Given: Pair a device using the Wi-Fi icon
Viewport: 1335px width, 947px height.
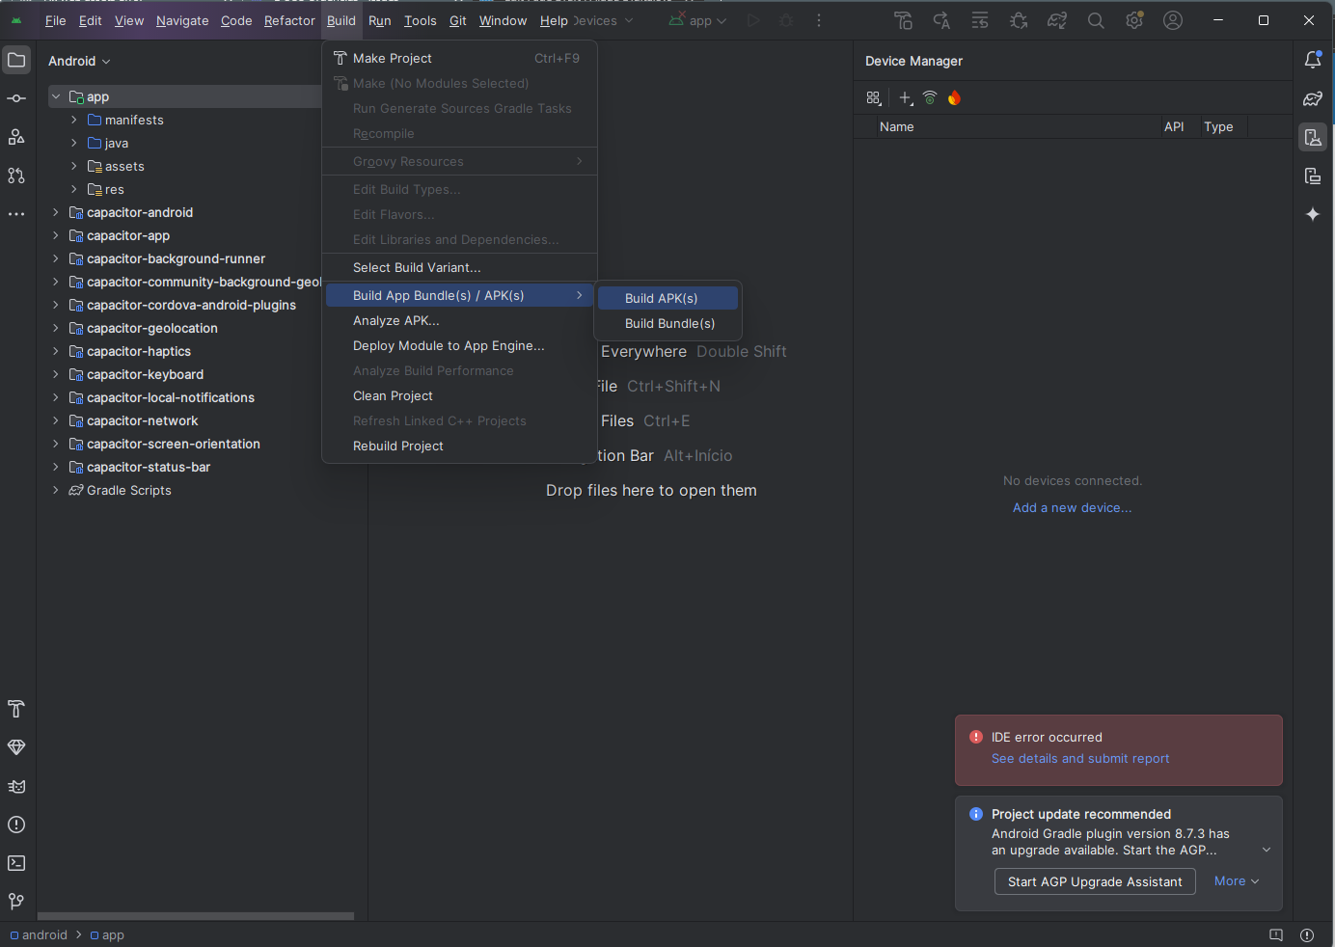Looking at the screenshot, I should coord(930,97).
